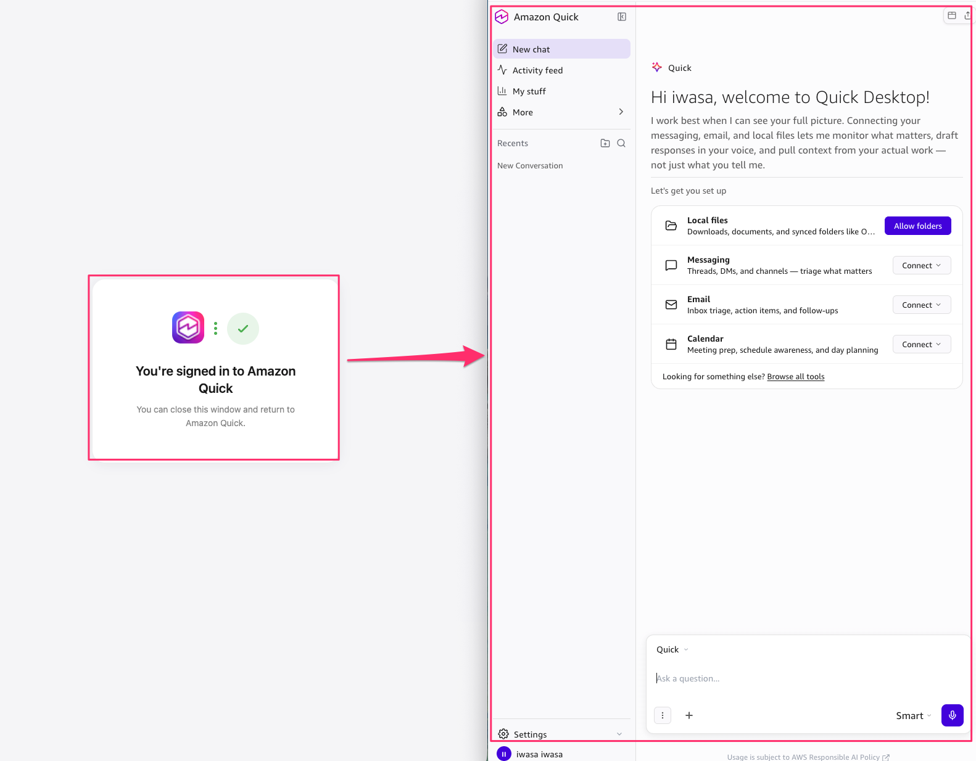Add attachment with the plus icon
This screenshot has width=976, height=761.
(689, 715)
